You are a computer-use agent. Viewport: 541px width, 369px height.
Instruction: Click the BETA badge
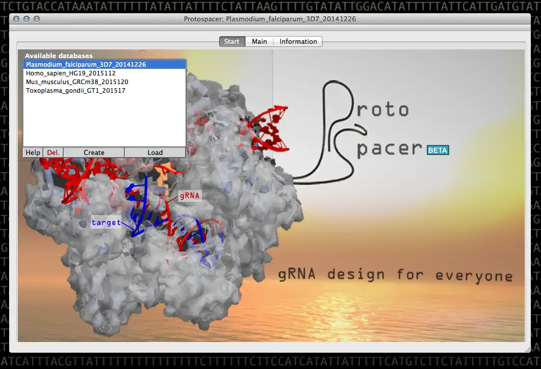click(x=438, y=150)
